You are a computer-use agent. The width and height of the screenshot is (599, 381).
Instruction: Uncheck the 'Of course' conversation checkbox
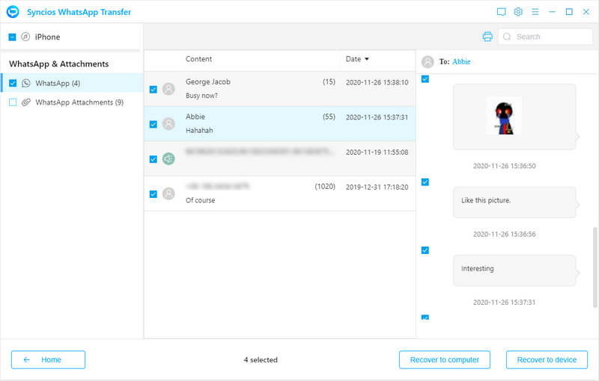pos(153,194)
